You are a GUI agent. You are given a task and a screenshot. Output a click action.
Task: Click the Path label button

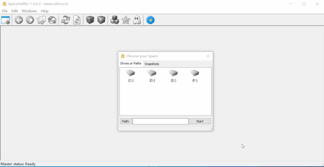[126, 121]
